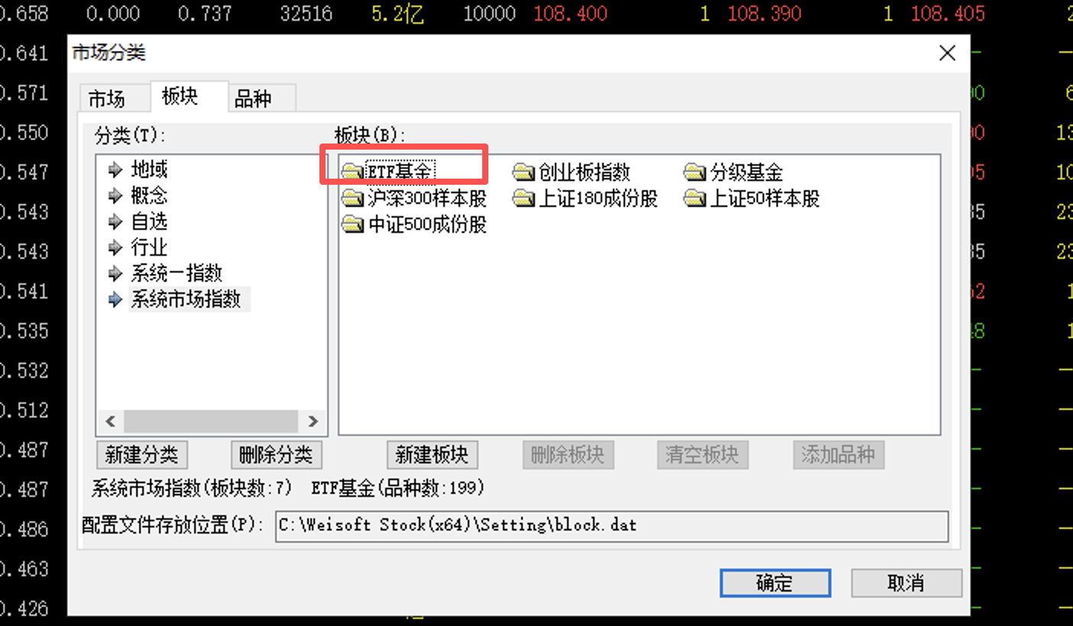Choose the 沪深300样本股 folder icon

click(x=353, y=198)
